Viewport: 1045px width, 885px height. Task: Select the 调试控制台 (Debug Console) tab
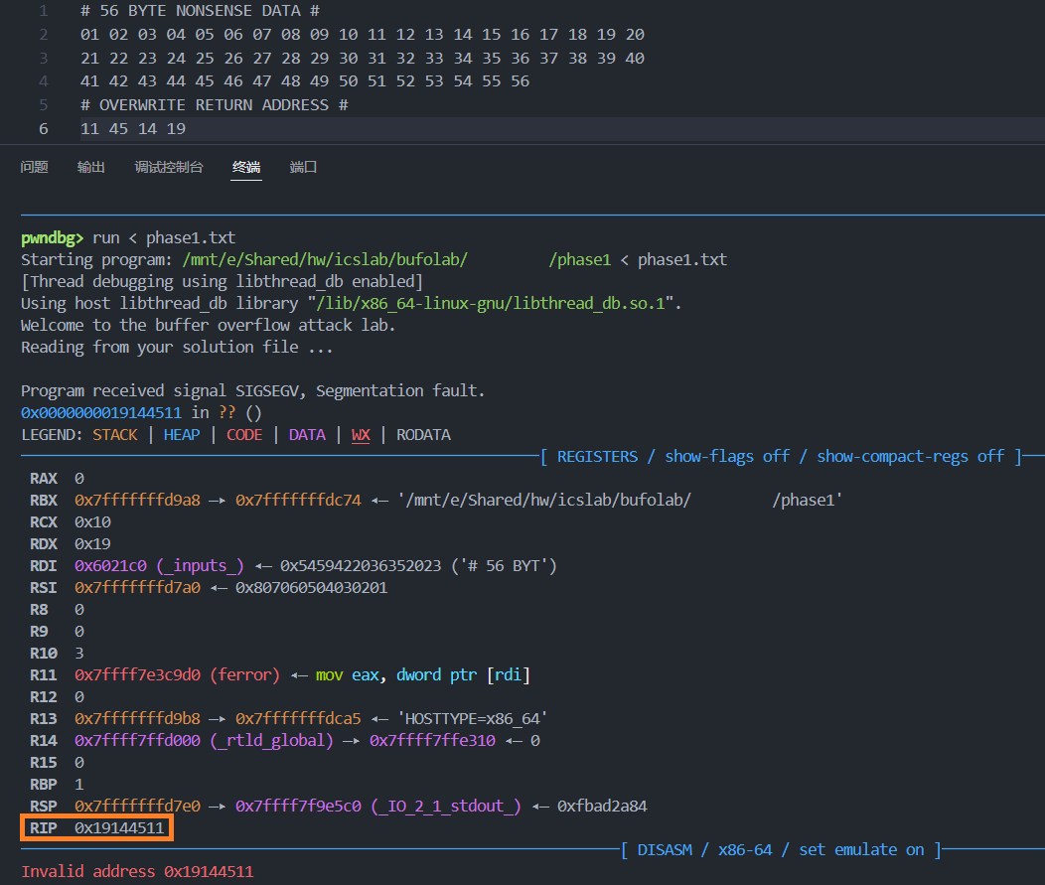169,167
